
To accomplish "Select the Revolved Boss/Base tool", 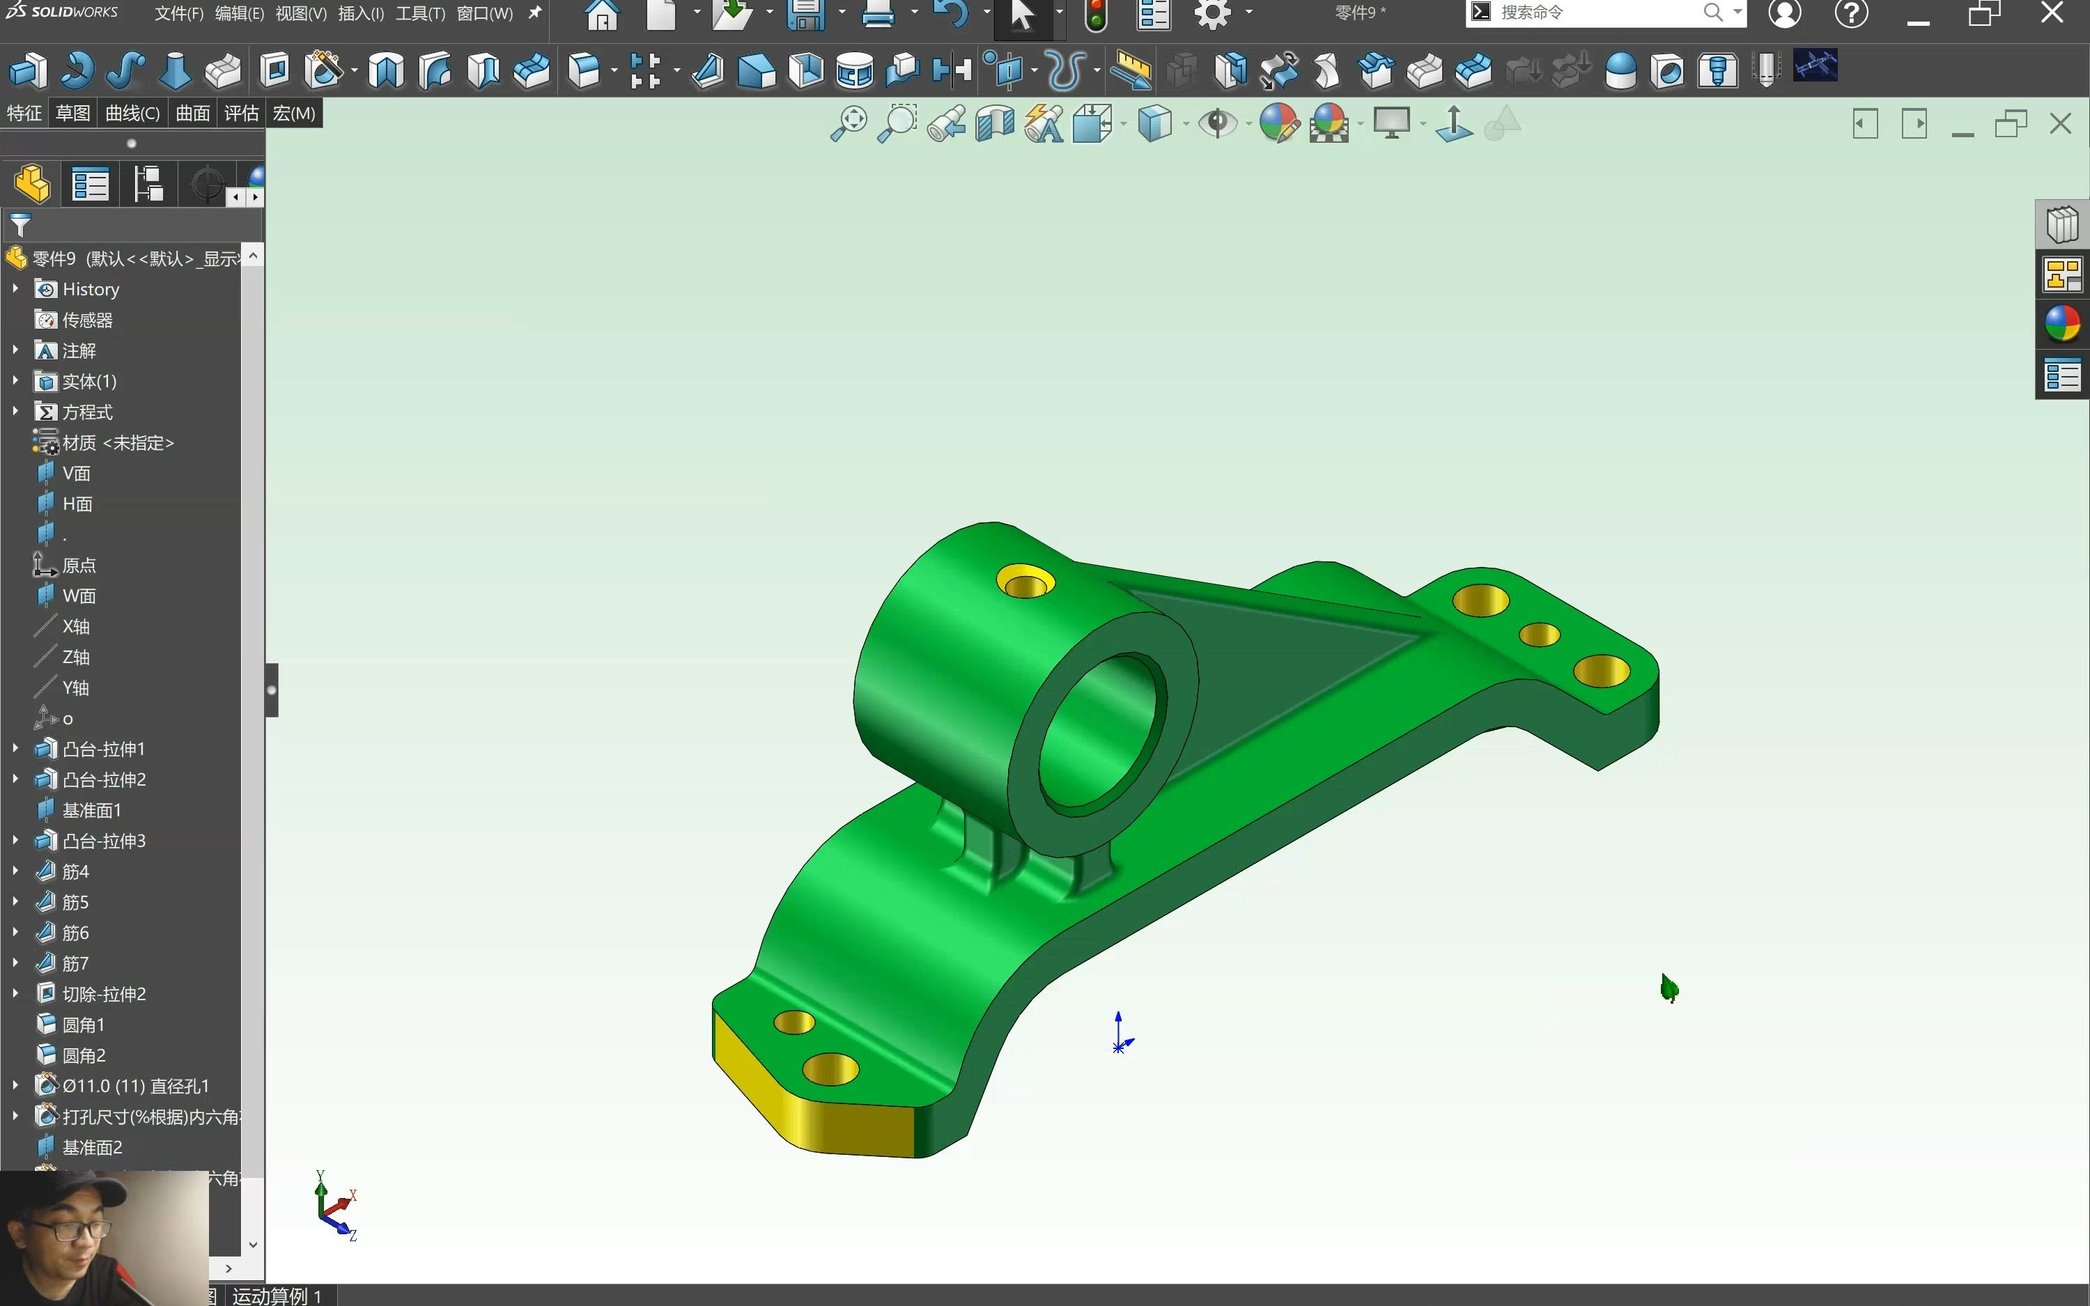I will tap(77, 71).
